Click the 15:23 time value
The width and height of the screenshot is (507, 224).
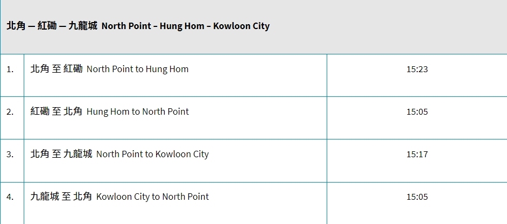(417, 69)
